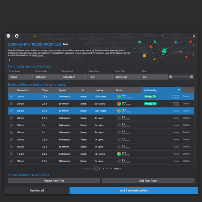Screen dimensions: 202x202
Task: Click the 78% pie chart in 240 mm/m row
Action: [x=119, y=97]
